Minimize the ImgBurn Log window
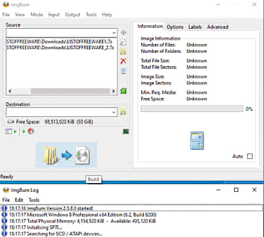 point(218,190)
